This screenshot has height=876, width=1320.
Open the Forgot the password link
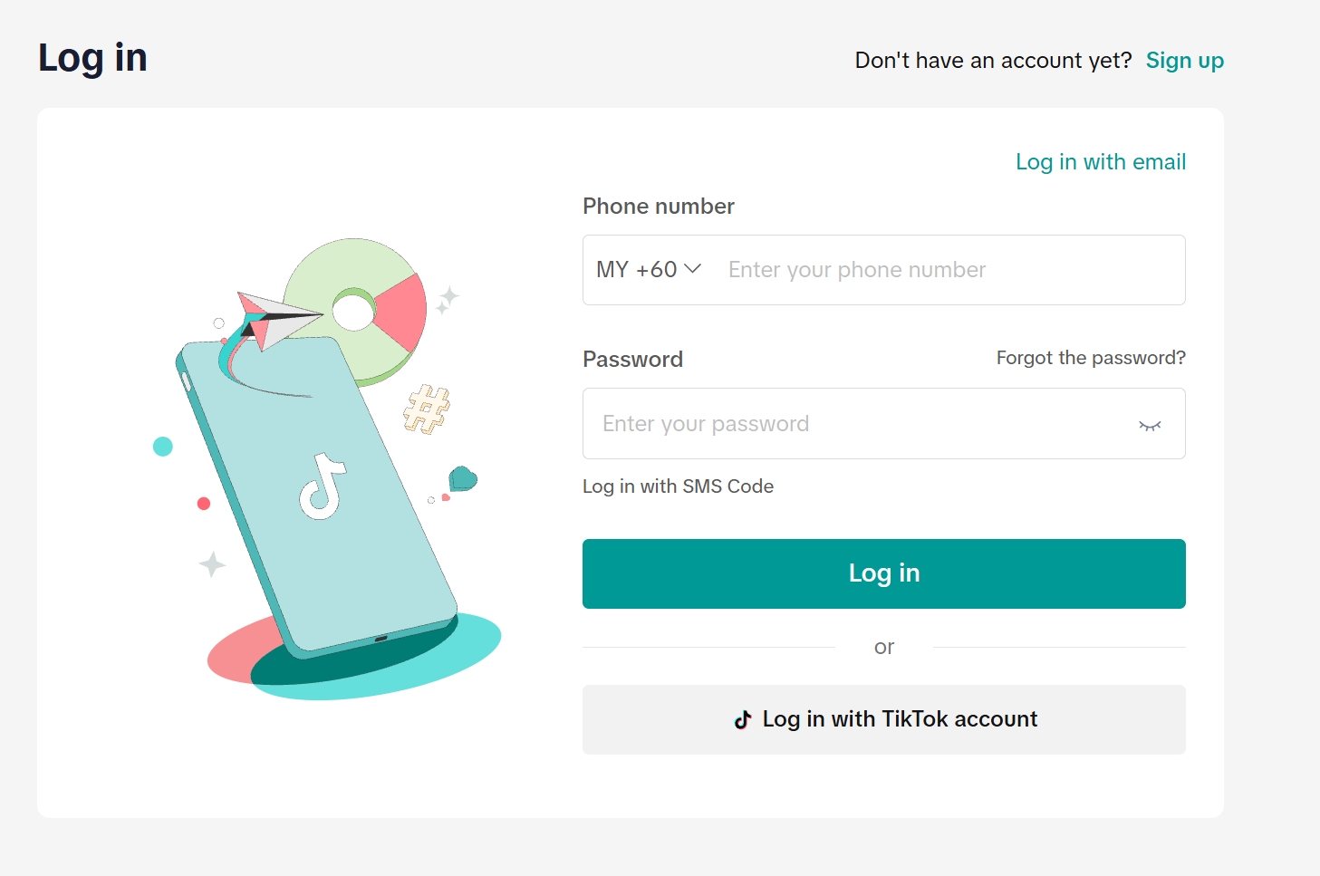(x=1091, y=358)
